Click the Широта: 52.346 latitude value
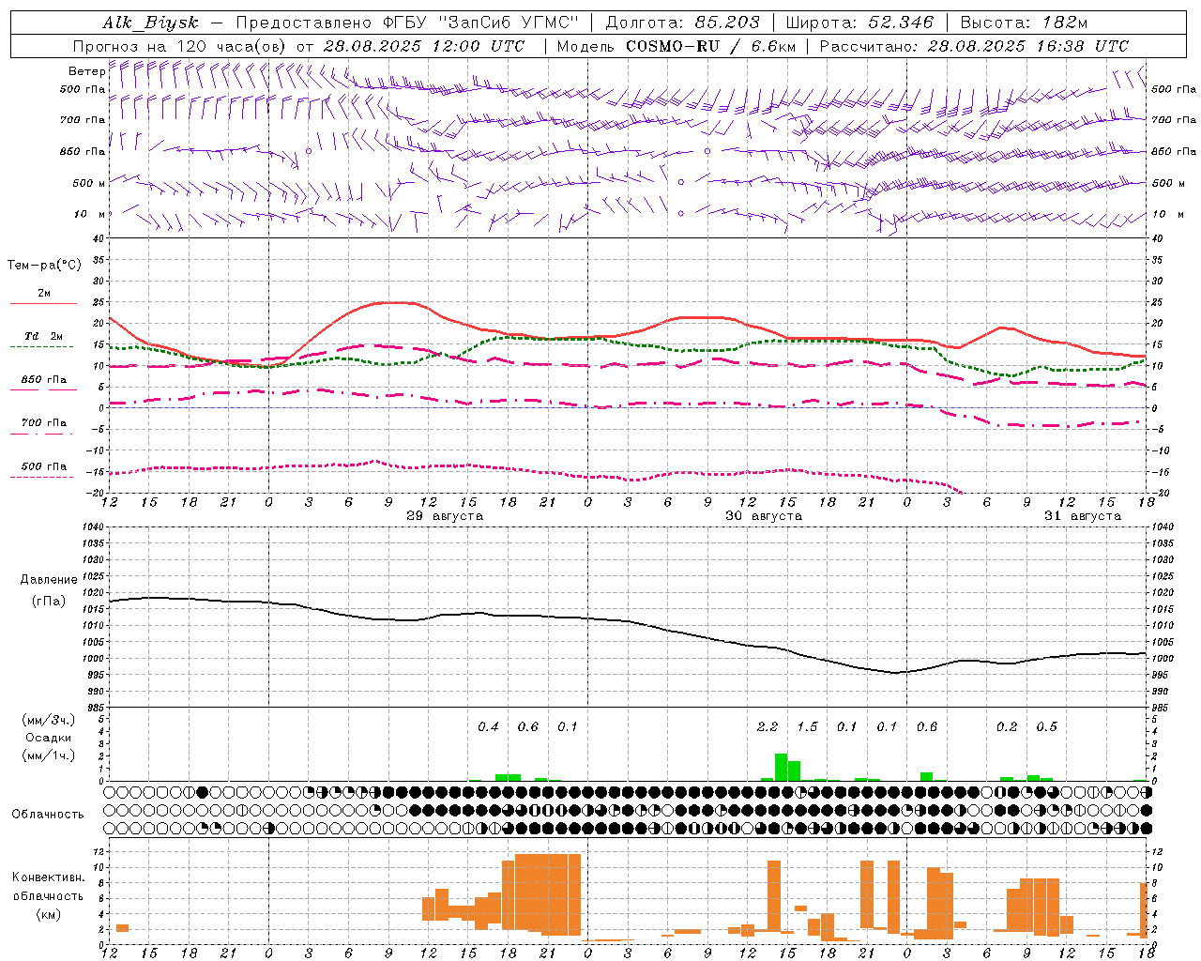Viewport: 1201px width, 961px height. [x=859, y=23]
